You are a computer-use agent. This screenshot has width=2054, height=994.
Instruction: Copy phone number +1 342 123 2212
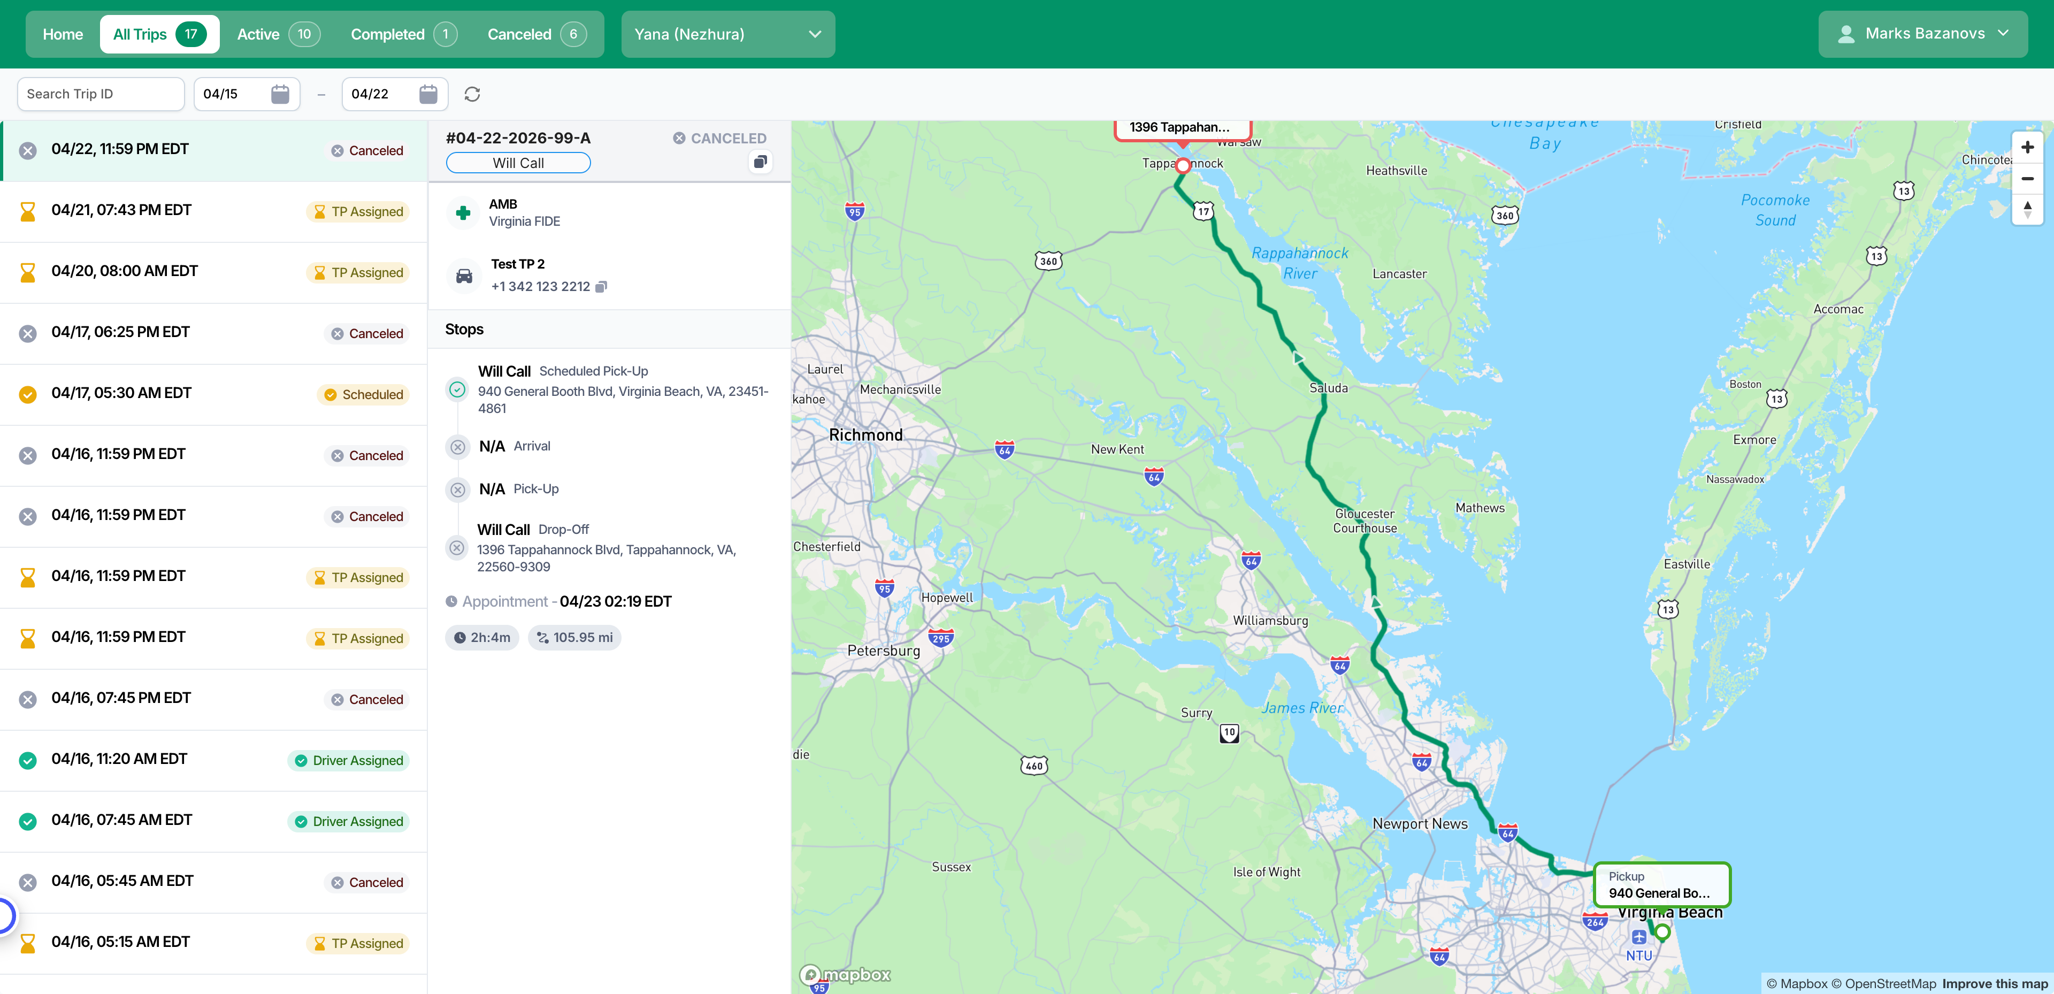point(602,286)
